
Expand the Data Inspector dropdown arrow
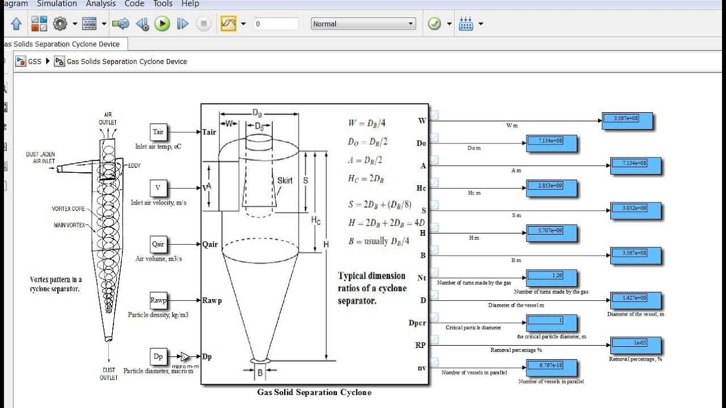243,24
